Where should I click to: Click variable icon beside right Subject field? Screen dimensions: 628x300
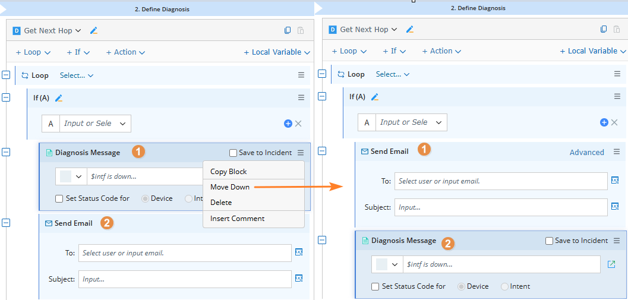(615, 207)
